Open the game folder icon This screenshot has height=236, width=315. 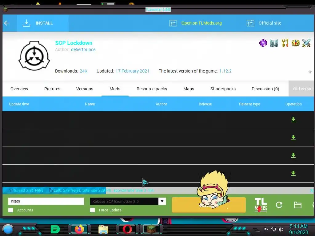click(297, 205)
